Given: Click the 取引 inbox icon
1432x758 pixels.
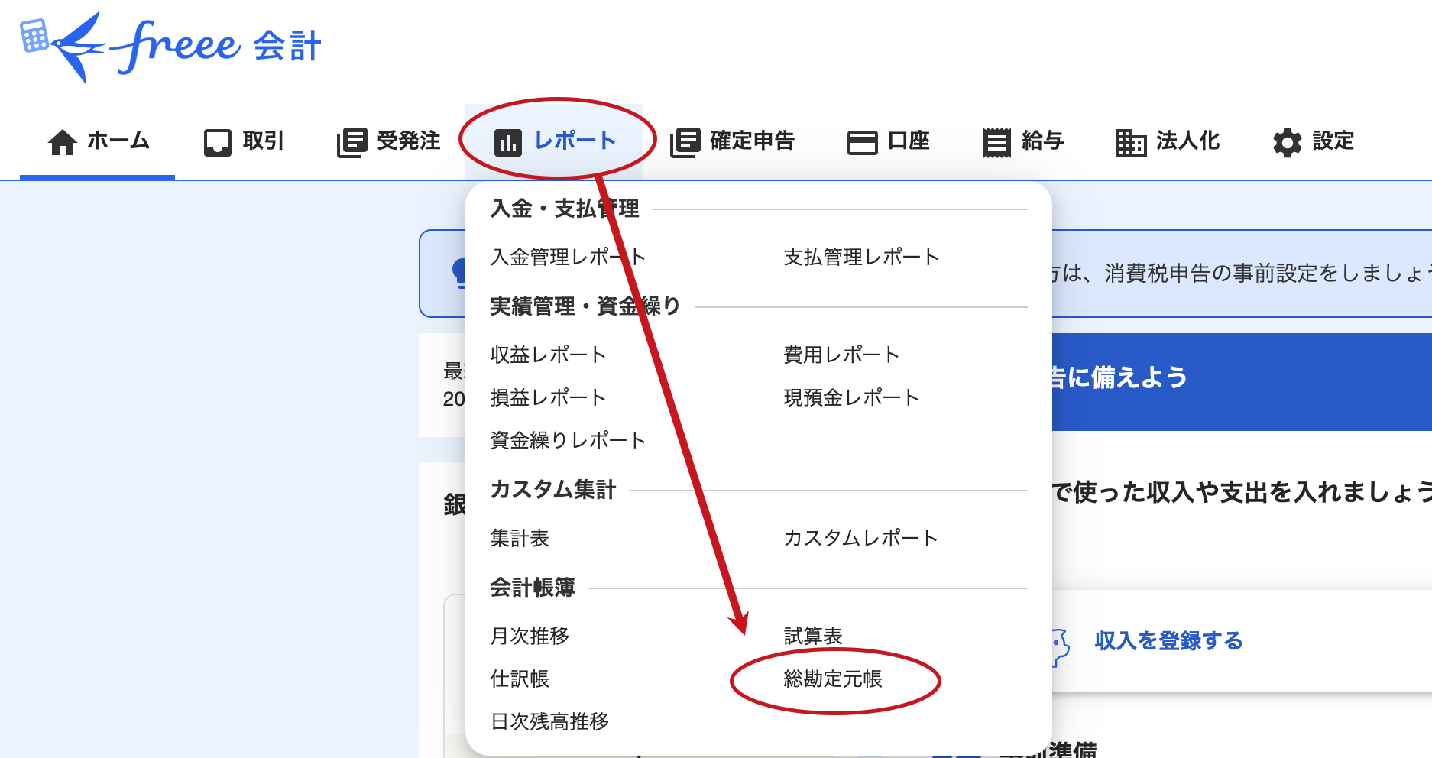Looking at the screenshot, I should pyautogui.click(x=218, y=142).
